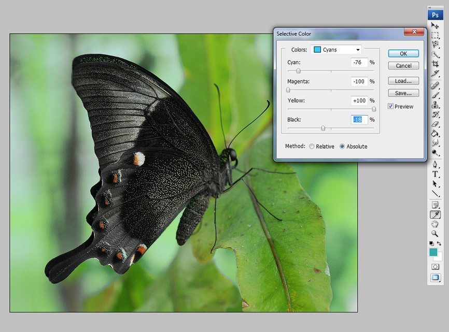Select the Crop tool

tap(435, 64)
